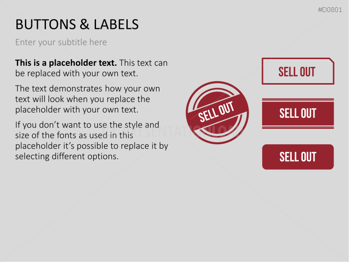Click the thin stripe above the middle banner
This screenshot has height=262, width=349.
tap(298, 100)
